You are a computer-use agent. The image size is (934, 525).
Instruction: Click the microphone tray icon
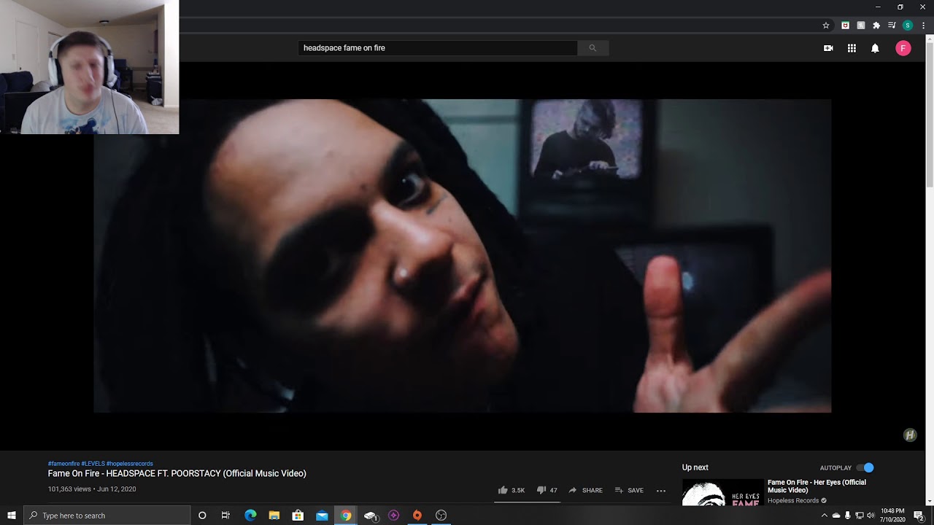click(848, 516)
